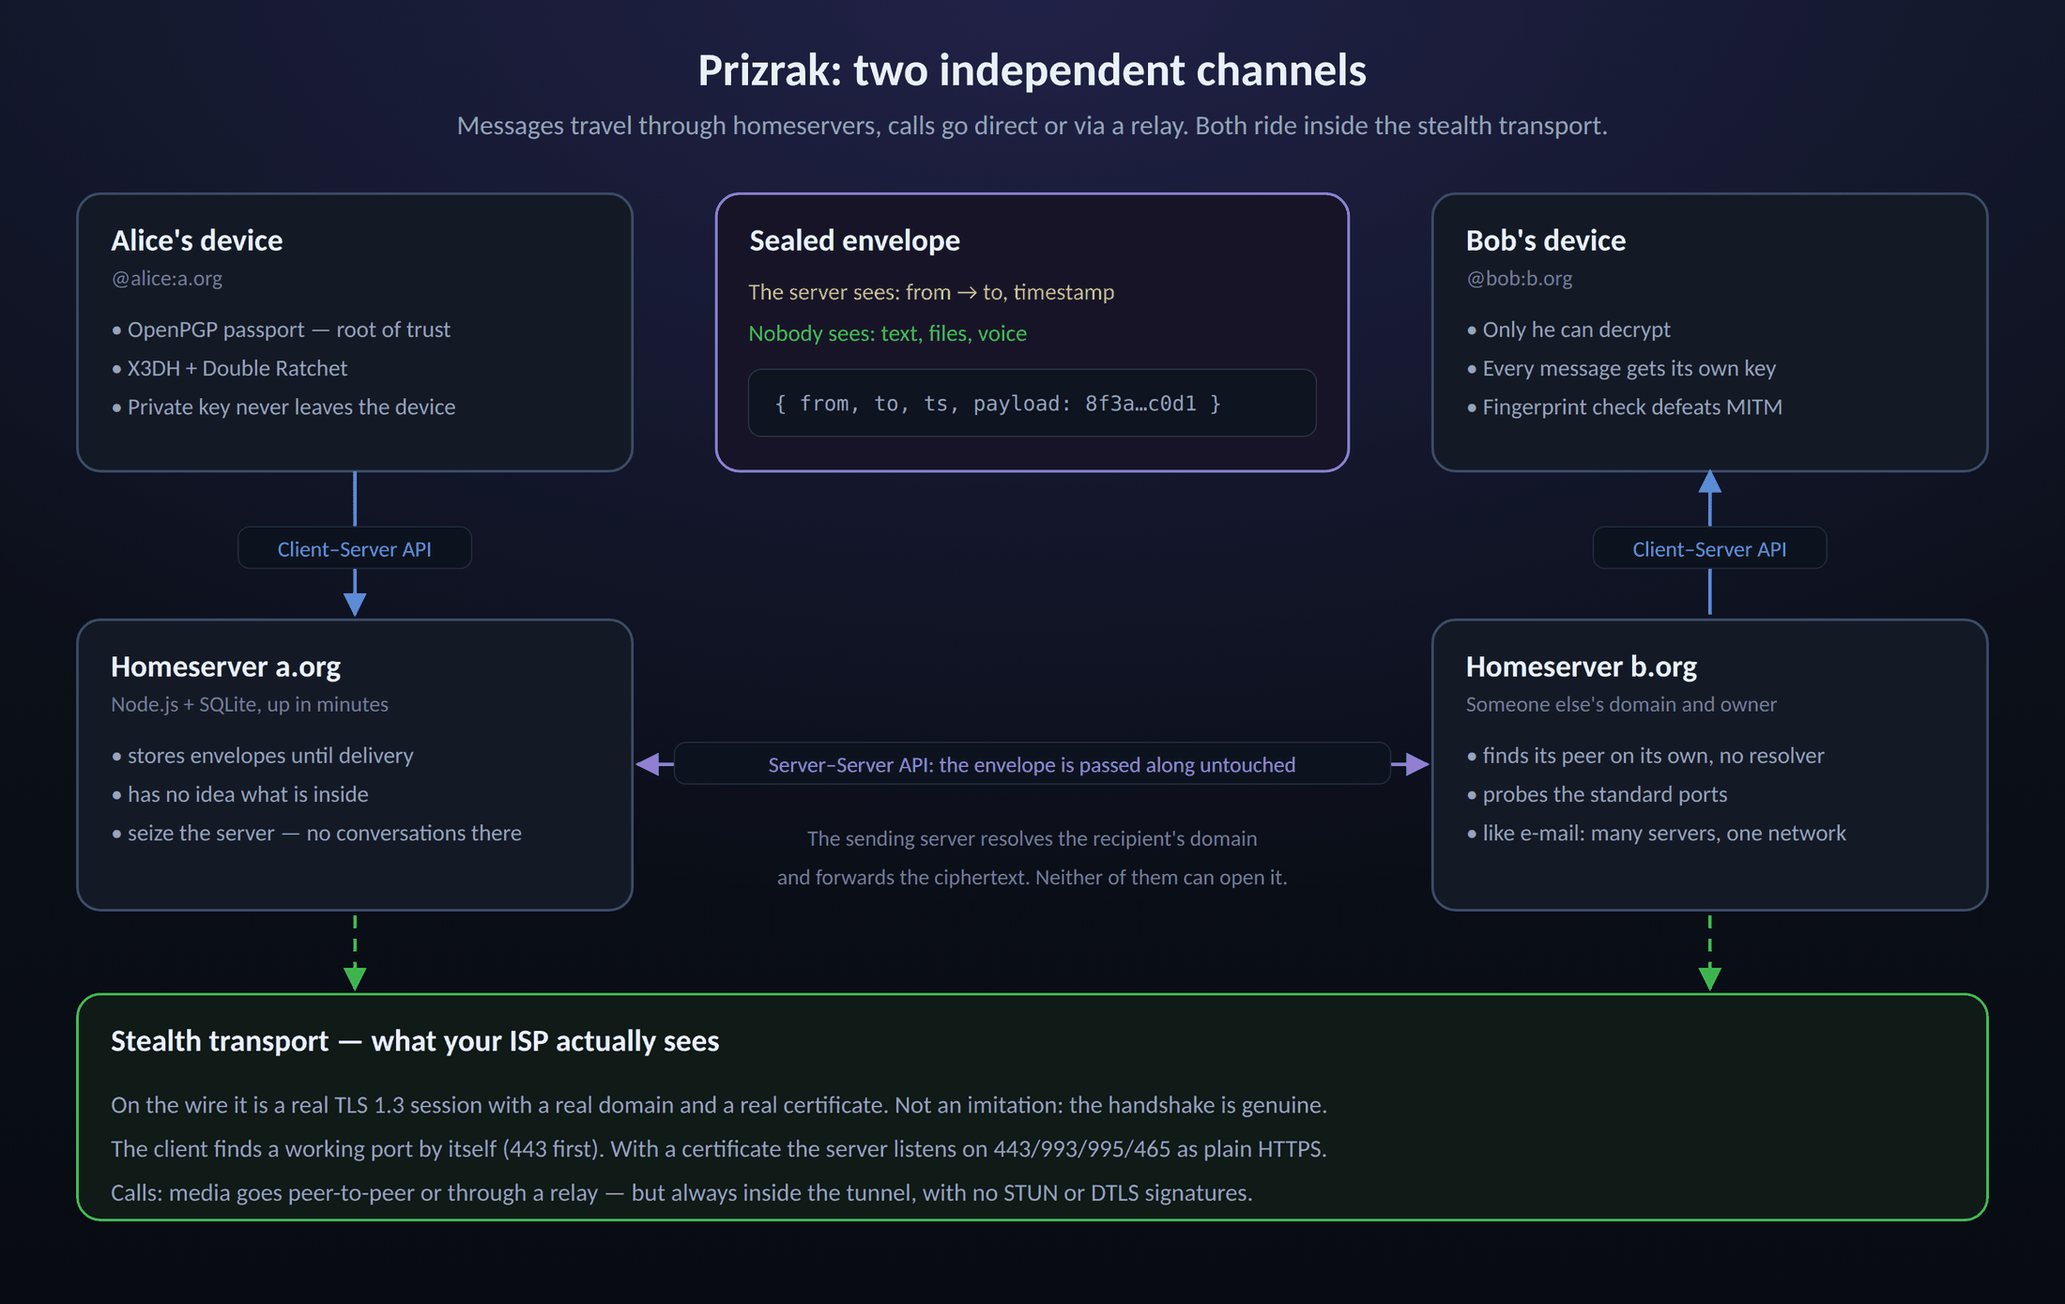
Task: Click 'has no idea what is inside'
Action: [239, 794]
